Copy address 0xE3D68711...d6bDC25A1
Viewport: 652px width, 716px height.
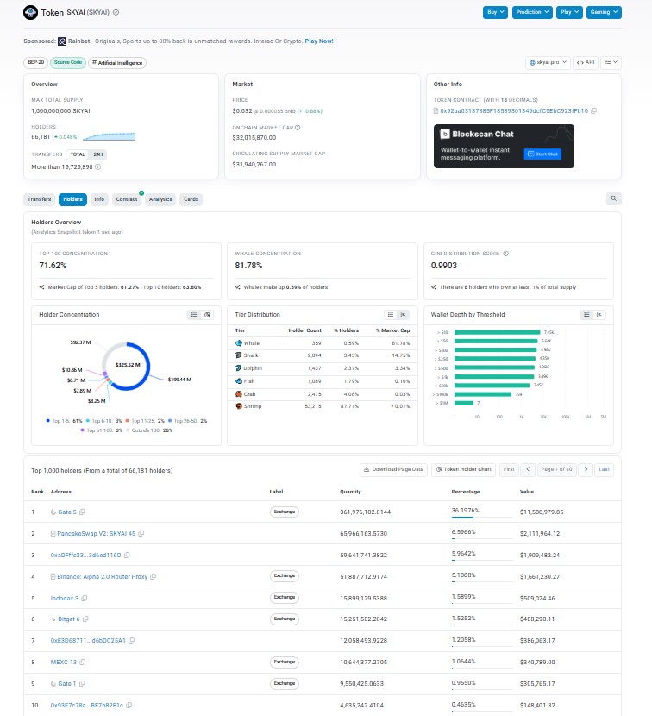[x=131, y=641]
